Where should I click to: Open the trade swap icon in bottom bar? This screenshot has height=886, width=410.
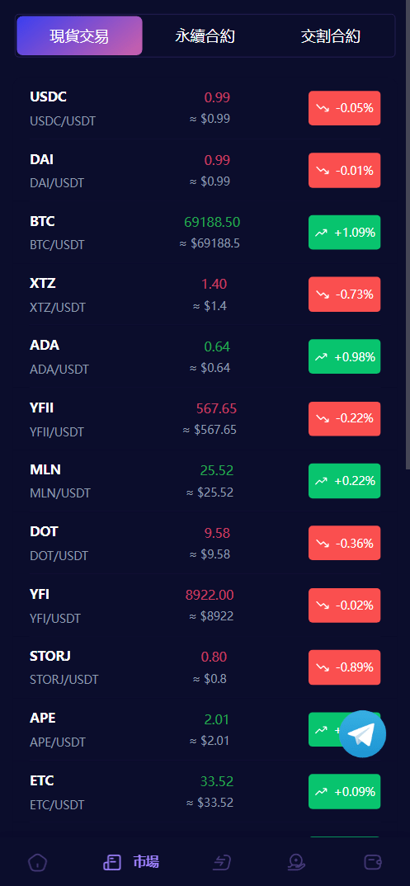coord(223,862)
